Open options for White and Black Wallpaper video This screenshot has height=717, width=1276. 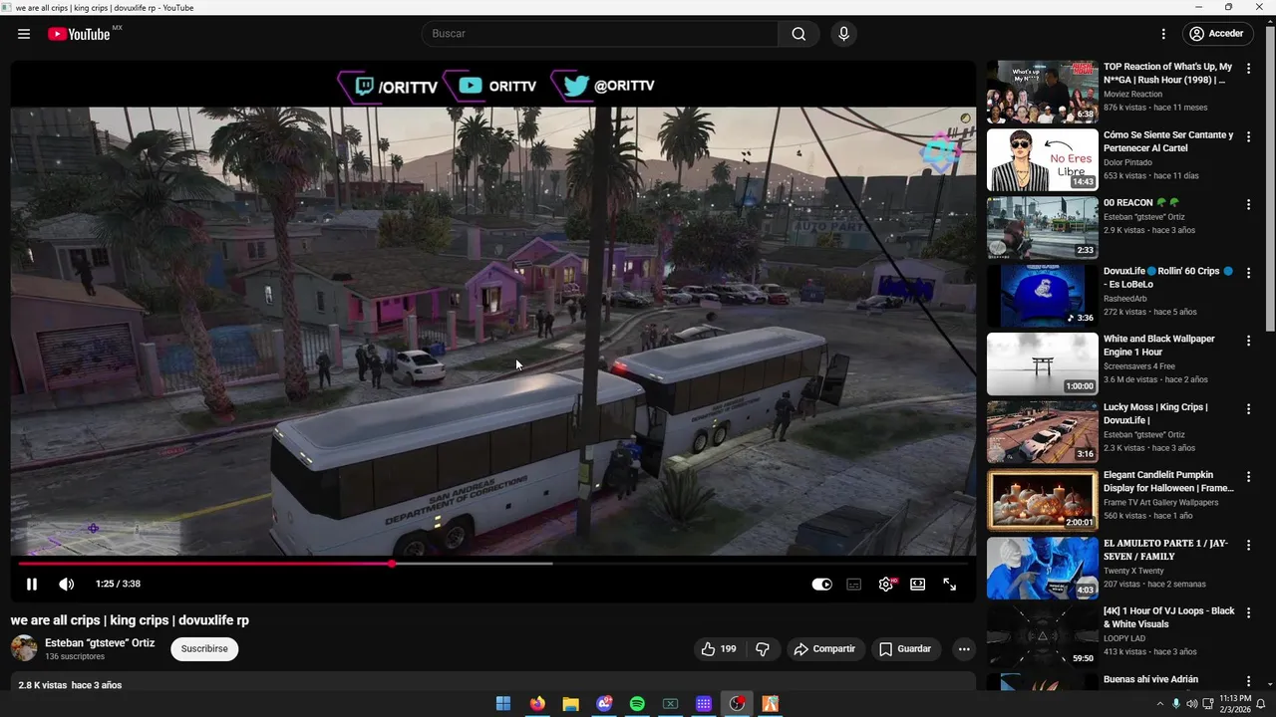pyautogui.click(x=1248, y=341)
